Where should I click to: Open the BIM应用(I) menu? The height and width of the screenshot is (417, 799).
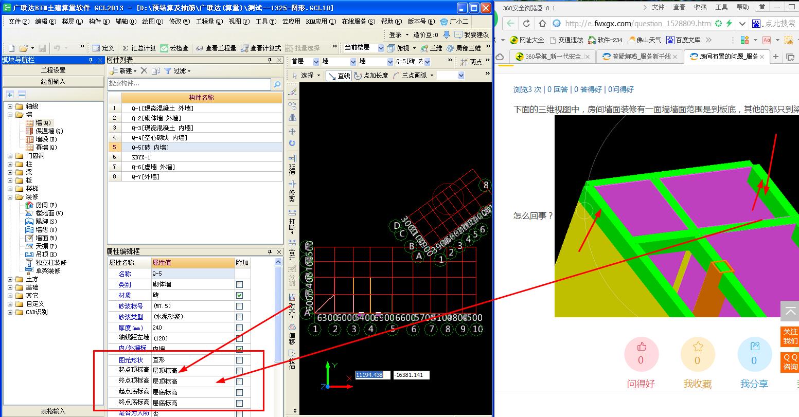click(321, 22)
